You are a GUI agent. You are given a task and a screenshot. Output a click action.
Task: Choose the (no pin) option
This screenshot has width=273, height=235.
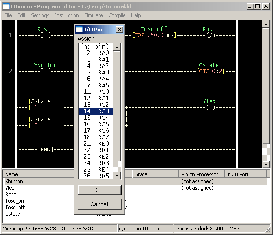pos(96,47)
